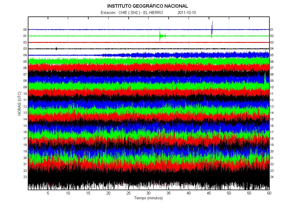
Task: Click time-axis tick label 45 minutes
Action: (x=209, y=193)
